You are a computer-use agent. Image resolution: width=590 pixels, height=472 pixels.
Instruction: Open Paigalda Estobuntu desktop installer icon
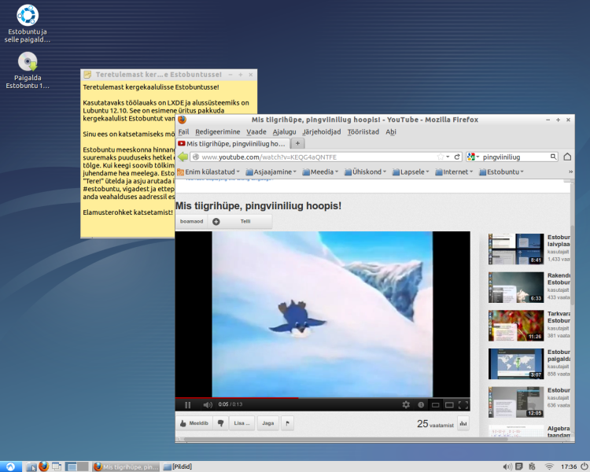pyautogui.click(x=28, y=71)
